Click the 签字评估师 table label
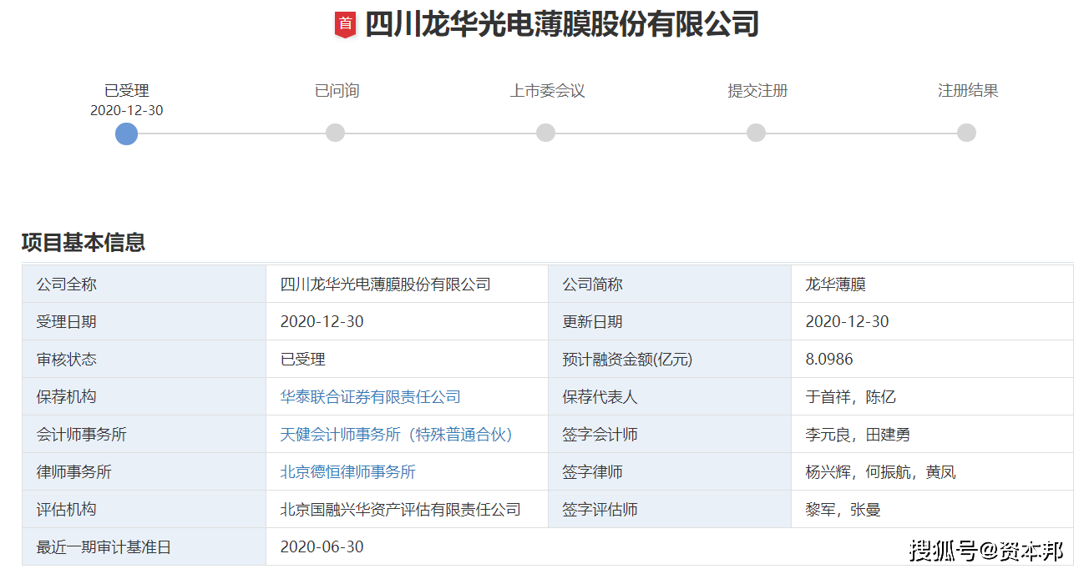 600,510
